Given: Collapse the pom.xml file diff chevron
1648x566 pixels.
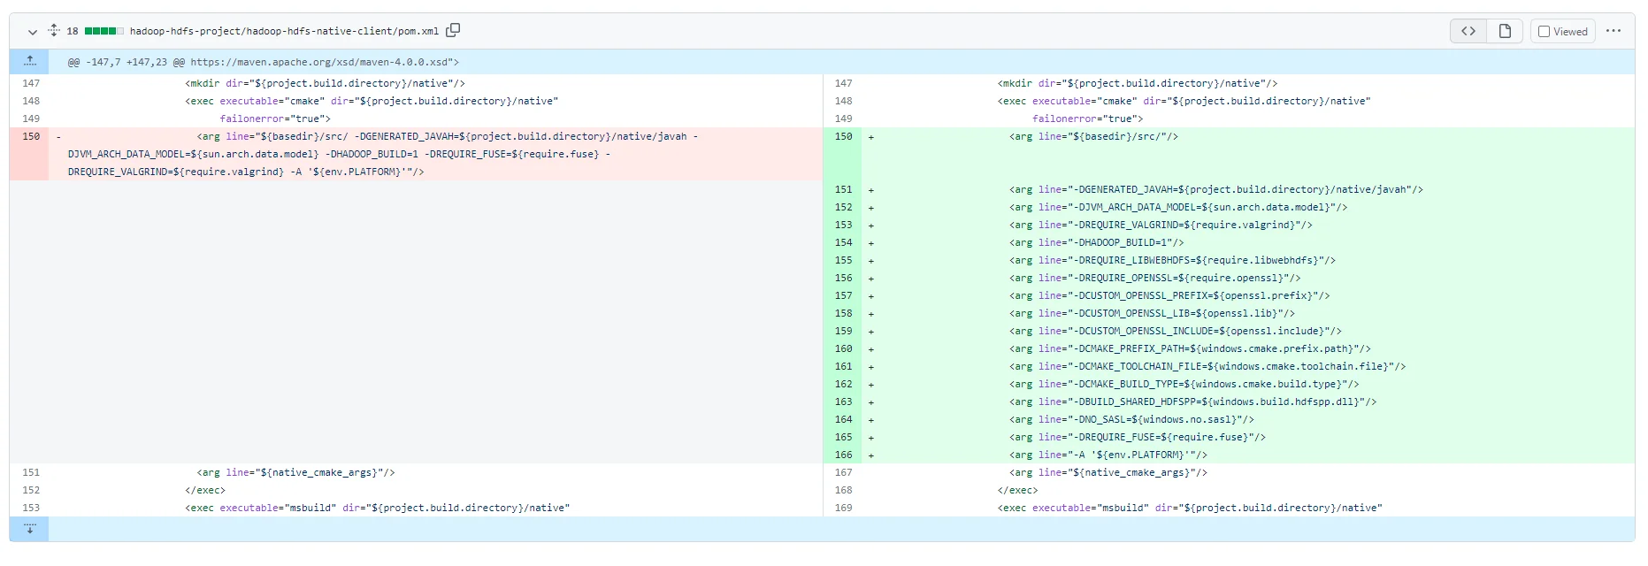Looking at the screenshot, I should point(33,32).
